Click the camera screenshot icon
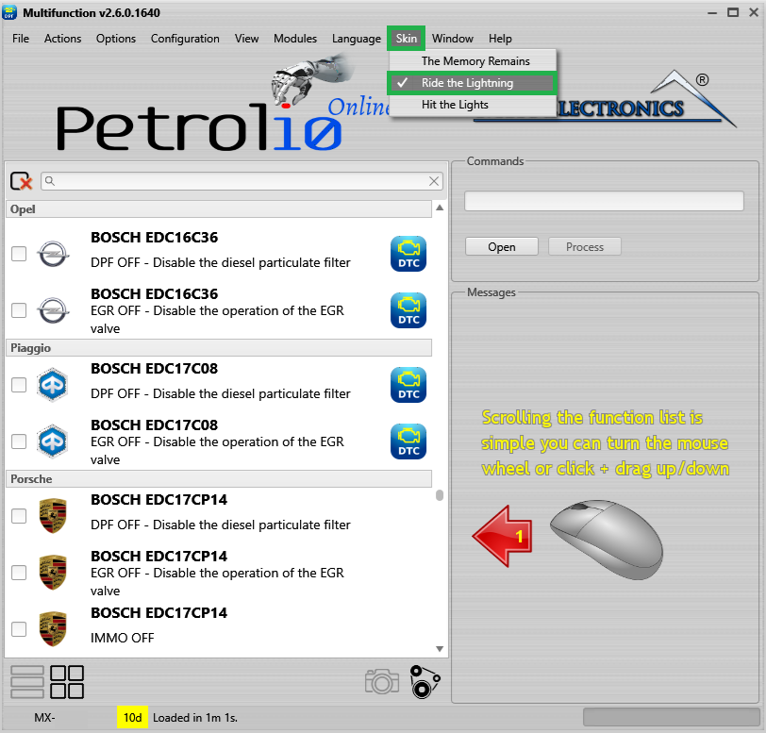Image resolution: width=766 pixels, height=733 pixels. click(381, 681)
